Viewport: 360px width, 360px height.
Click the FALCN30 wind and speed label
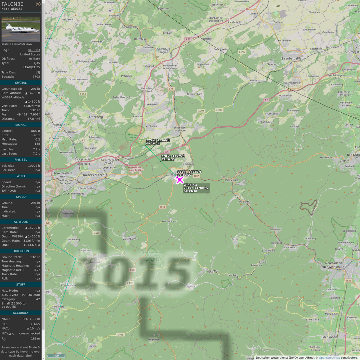tap(196, 188)
